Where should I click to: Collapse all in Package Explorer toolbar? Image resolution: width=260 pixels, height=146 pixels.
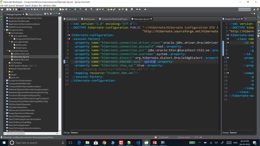pyautogui.click(x=45, y=14)
